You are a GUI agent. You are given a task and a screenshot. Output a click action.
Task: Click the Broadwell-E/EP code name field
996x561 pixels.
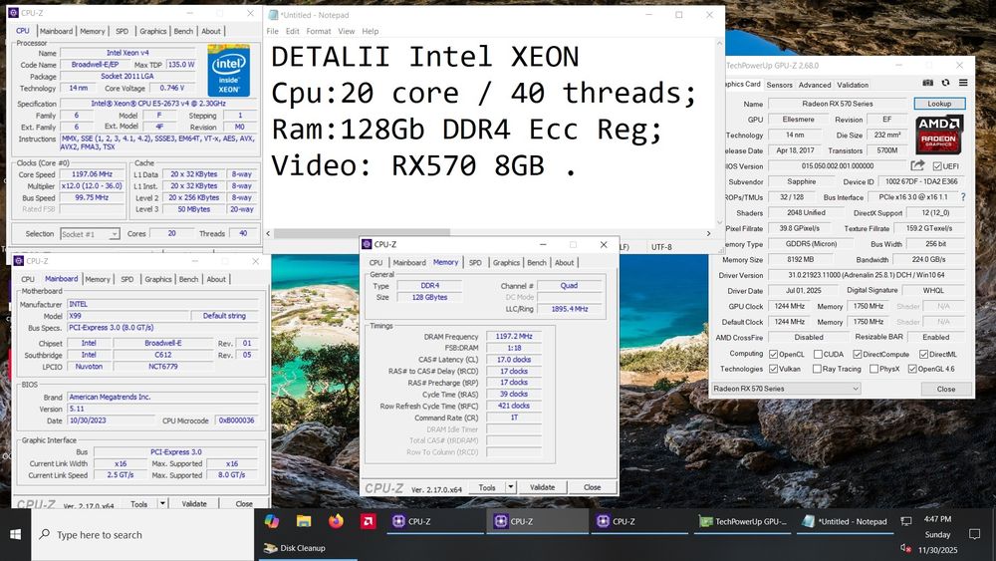(x=95, y=65)
